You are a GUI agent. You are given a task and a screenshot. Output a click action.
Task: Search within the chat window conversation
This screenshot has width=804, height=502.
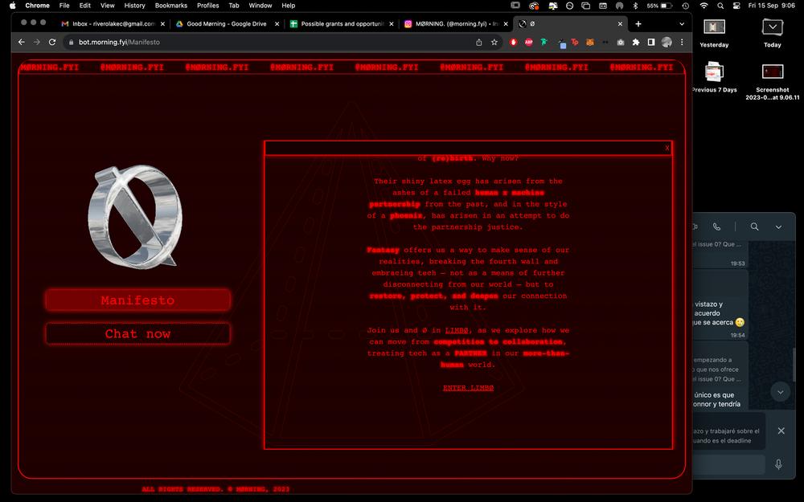pyautogui.click(x=754, y=227)
